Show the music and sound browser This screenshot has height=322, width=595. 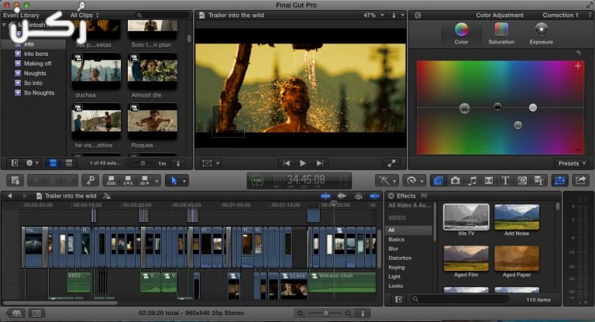tap(472, 180)
